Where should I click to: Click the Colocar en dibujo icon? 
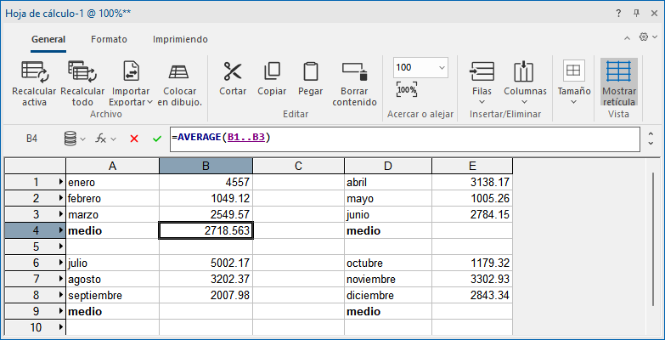tap(179, 71)
